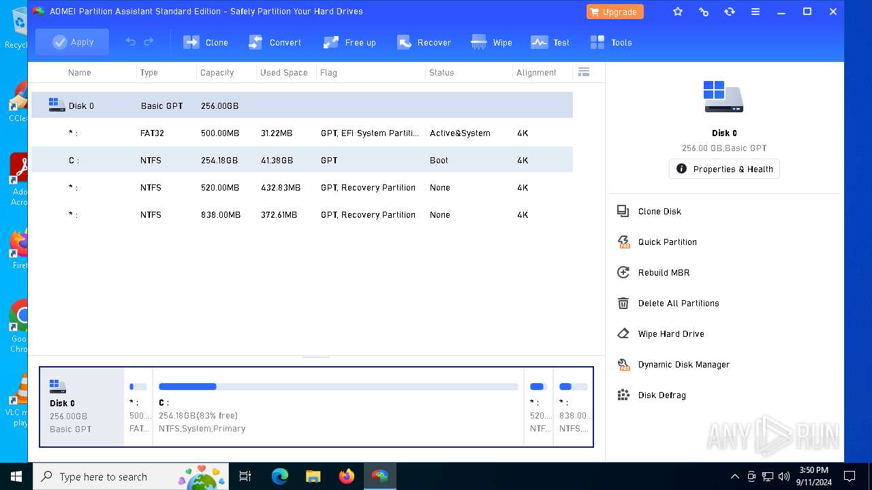Open Task View on the taskbar
The width and height of the screenshot is (872, 490).
point(245,476)
